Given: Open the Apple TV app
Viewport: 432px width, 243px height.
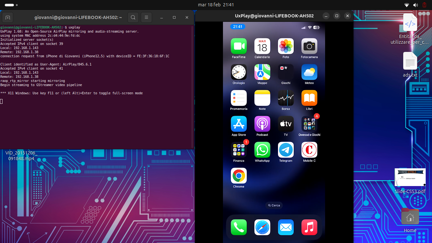Looking at the screenshot, I should 286,124.
